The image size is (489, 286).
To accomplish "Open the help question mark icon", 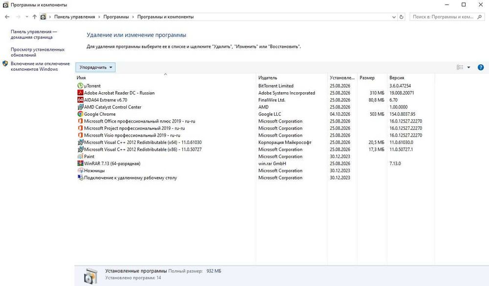I will click(481, 67).
